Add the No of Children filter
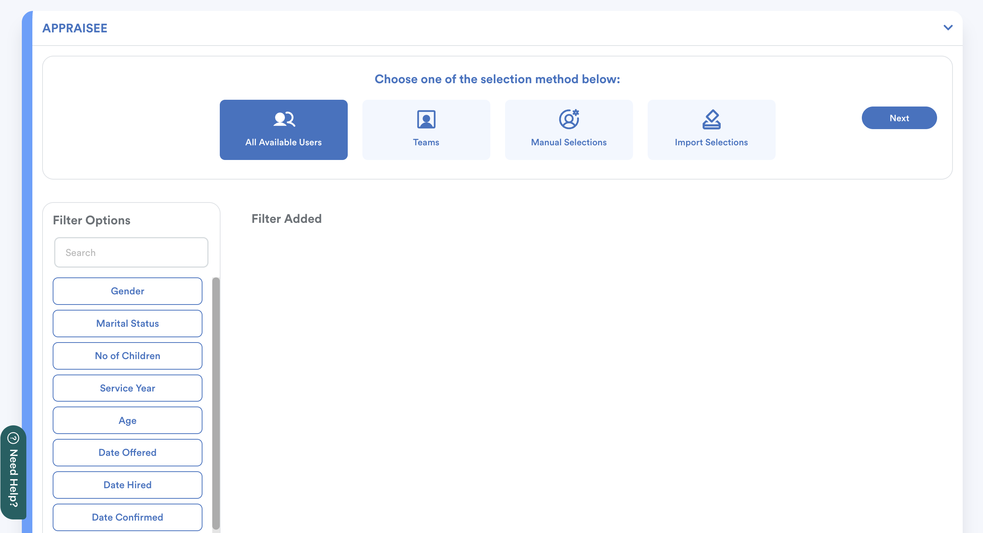 tap(128, 355)
